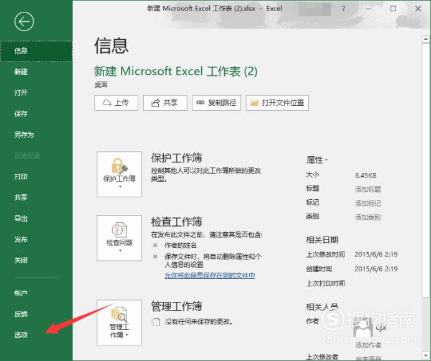Maximize the Excel window
The image size is (431, 361).
click(x=394, y=9)
